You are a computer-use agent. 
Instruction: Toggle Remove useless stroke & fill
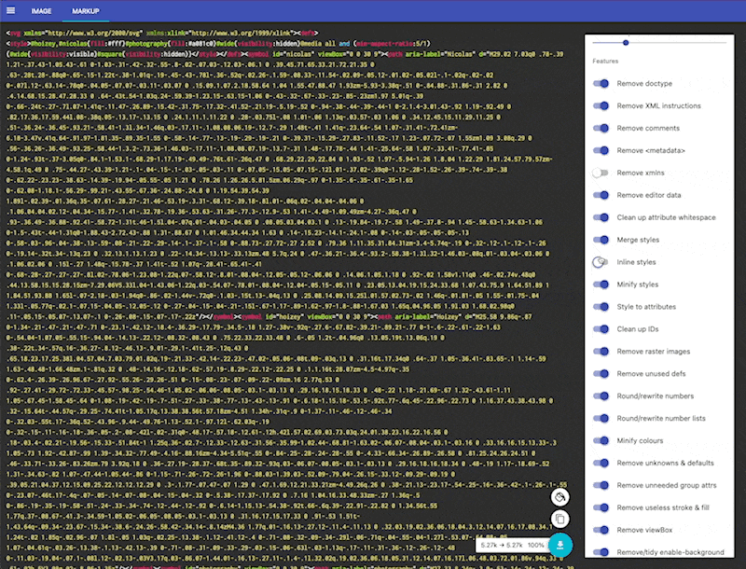(x=601, y=508)
